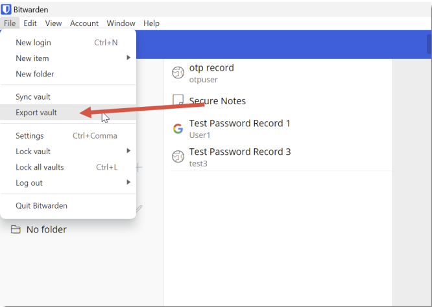Select Quit Bitwarden
This screenshot has height=307, width=432.
68,206
